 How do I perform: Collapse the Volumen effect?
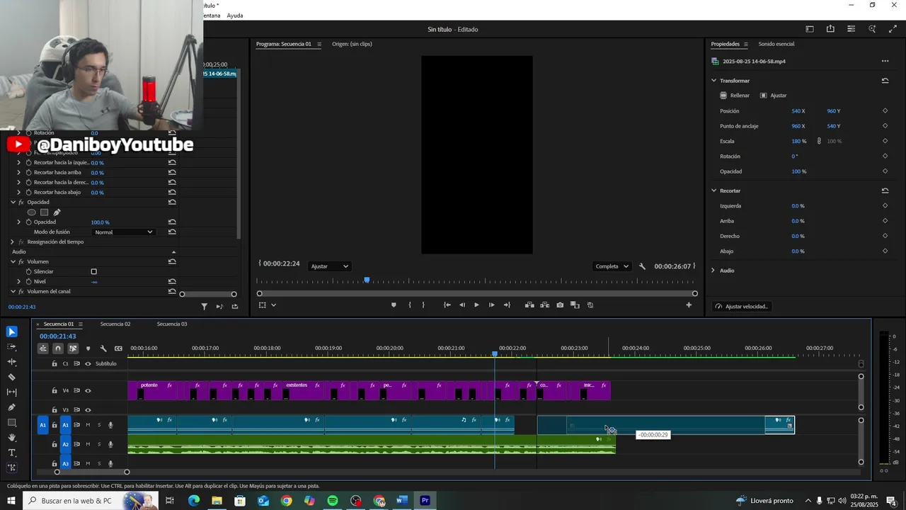(12, 262)
